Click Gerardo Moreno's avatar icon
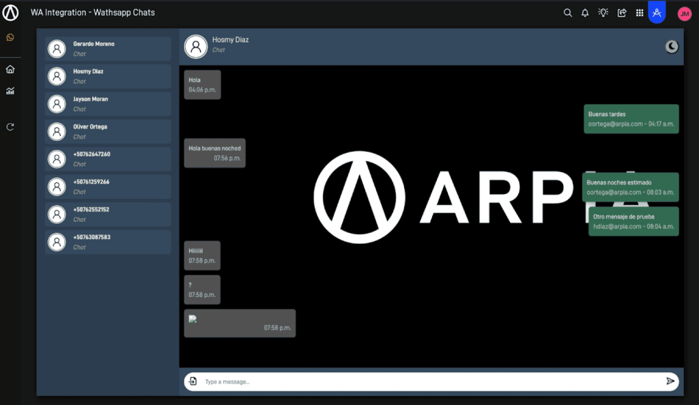699x405 pixels. (x=57, y=48)
